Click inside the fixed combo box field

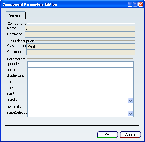pos(78,101)
